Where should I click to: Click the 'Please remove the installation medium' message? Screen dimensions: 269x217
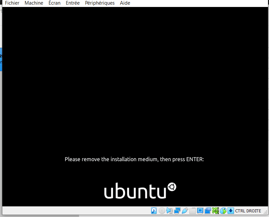click(x=134, y=159)
